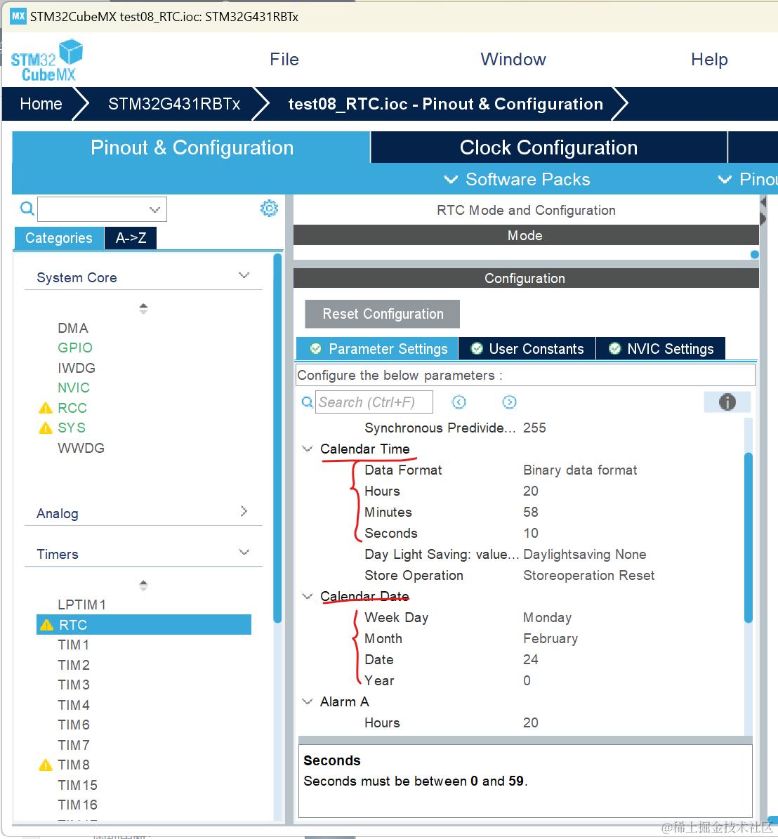Select LPTIM1 under Timers

click(82, 605)
